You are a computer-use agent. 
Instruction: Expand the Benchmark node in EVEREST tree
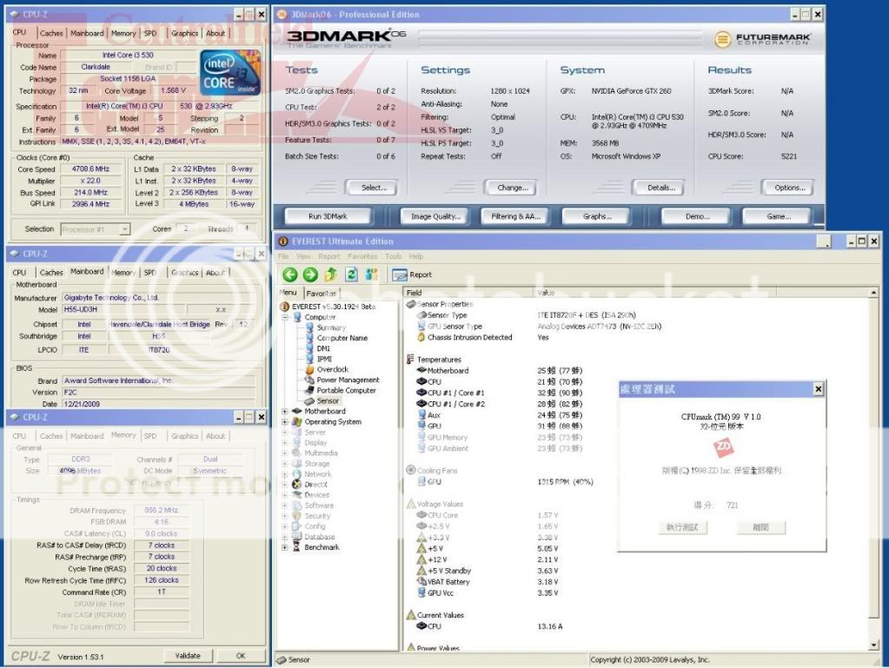[286, 547]
